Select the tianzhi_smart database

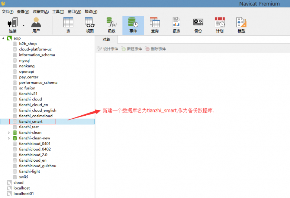(x=31, y=121)
